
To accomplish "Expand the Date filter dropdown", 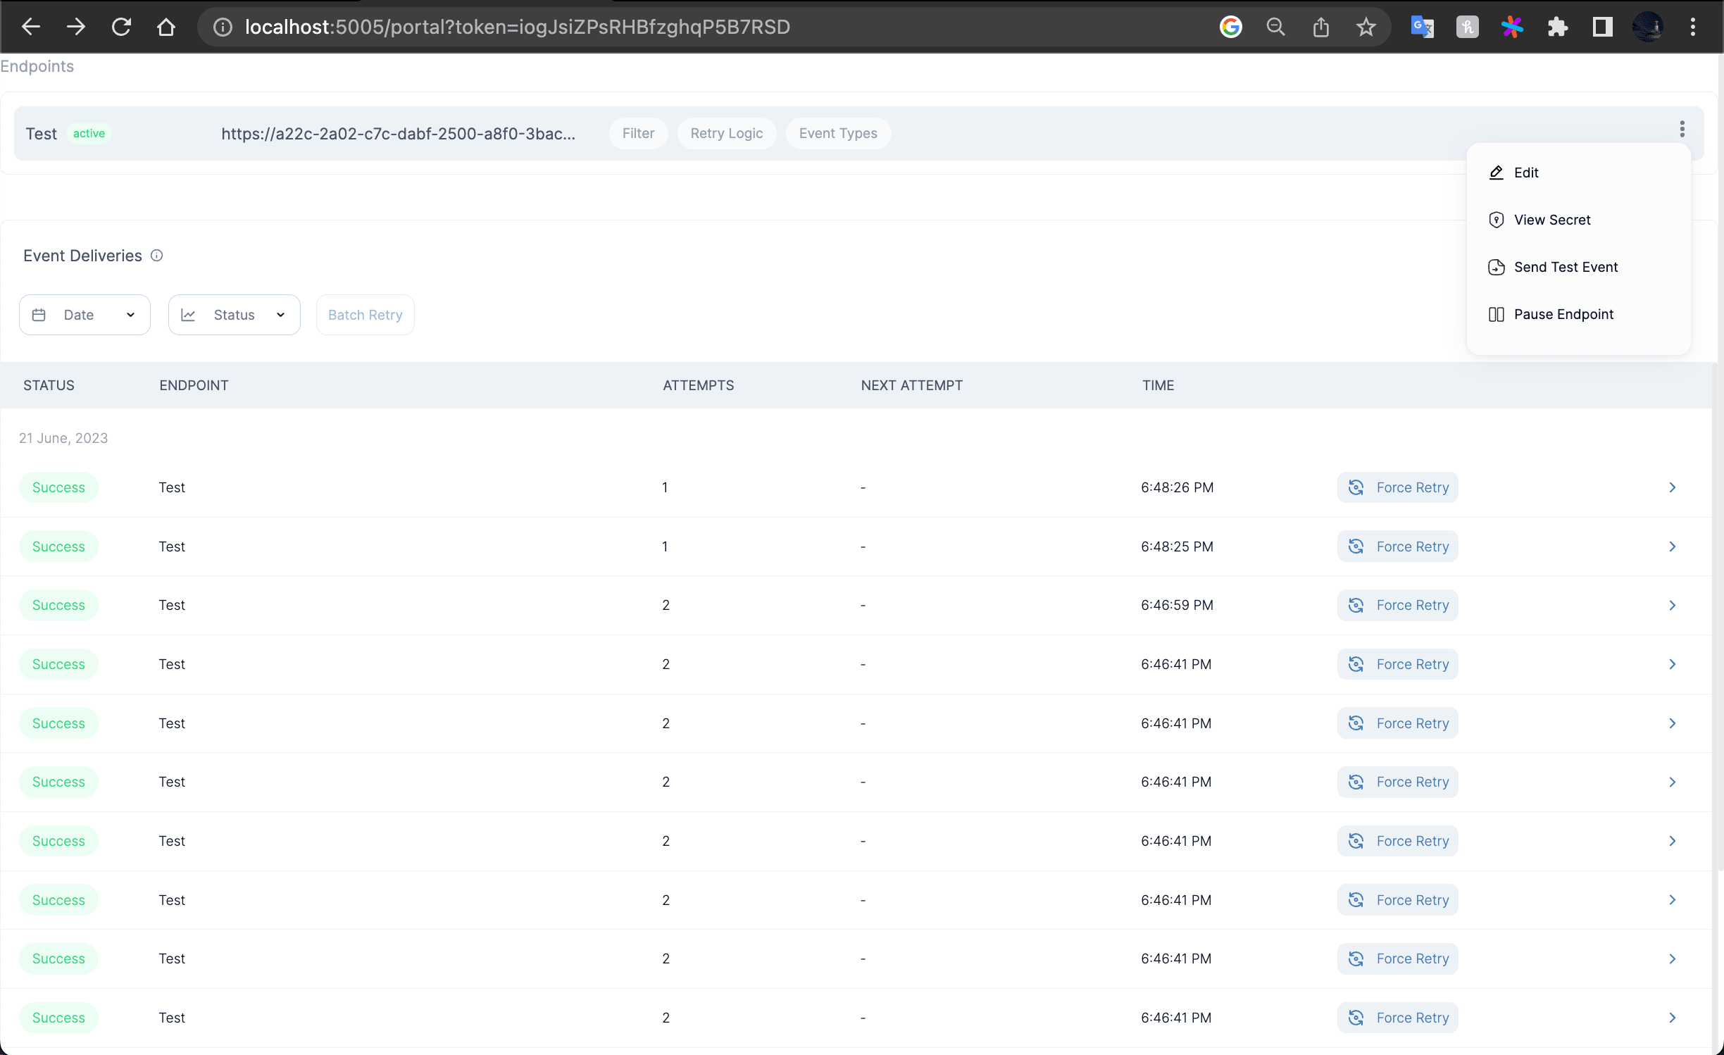I will [x=131, y=314].
